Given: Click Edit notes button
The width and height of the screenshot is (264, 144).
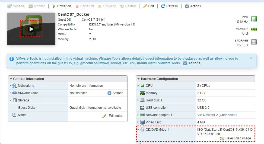Looking at the screenshot, I should click(x=113, y=116).
